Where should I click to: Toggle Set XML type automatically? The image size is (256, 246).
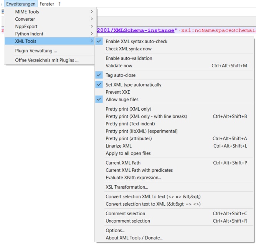174,85
